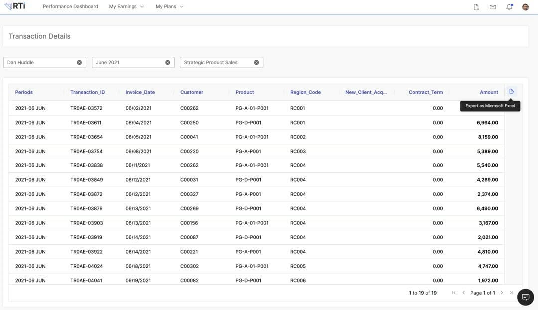The image size is (538, 310).
Task: Sort by the Invoice_Date column header
Action: point(140,92)
